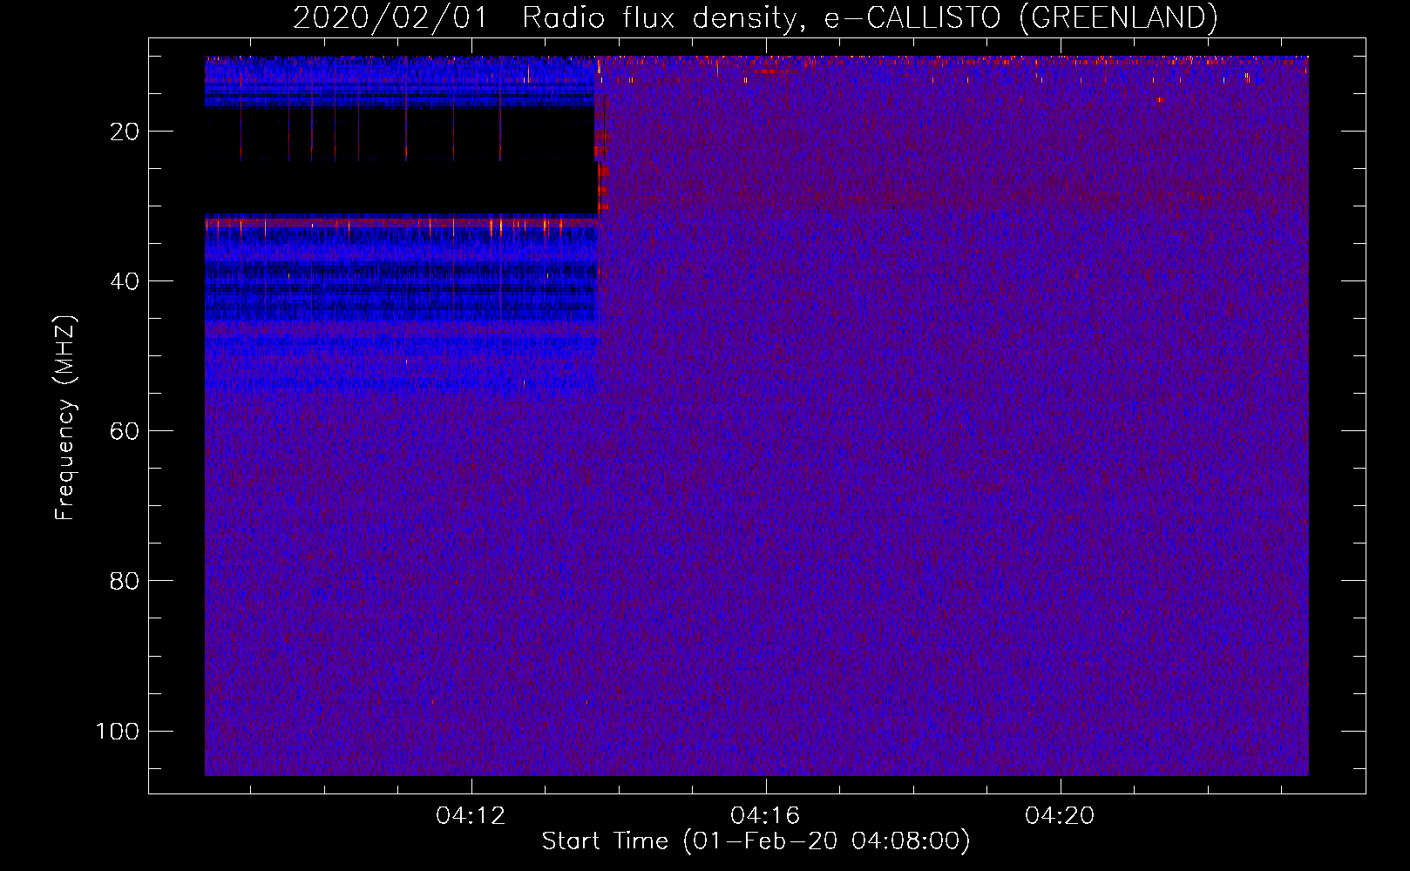Click the plot title 'Radio flux density, e-CALLISTO (GREENLAND)'
Screen dimensions: 1410x871
tap(870, 18)
